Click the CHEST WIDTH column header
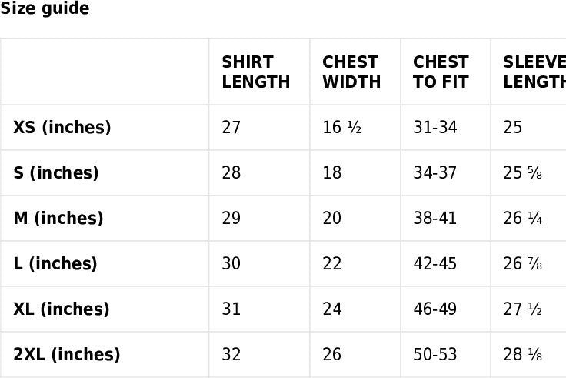 (351, 72)
